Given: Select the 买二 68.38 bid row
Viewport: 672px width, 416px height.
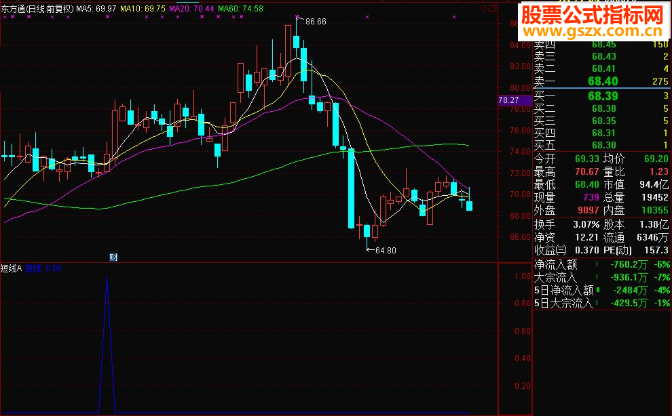Looking at the screenshot, I should pyautogui.click(x=601, y=108).
